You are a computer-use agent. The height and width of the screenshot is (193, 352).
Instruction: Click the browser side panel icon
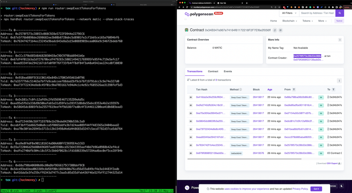tap(336, 7)
